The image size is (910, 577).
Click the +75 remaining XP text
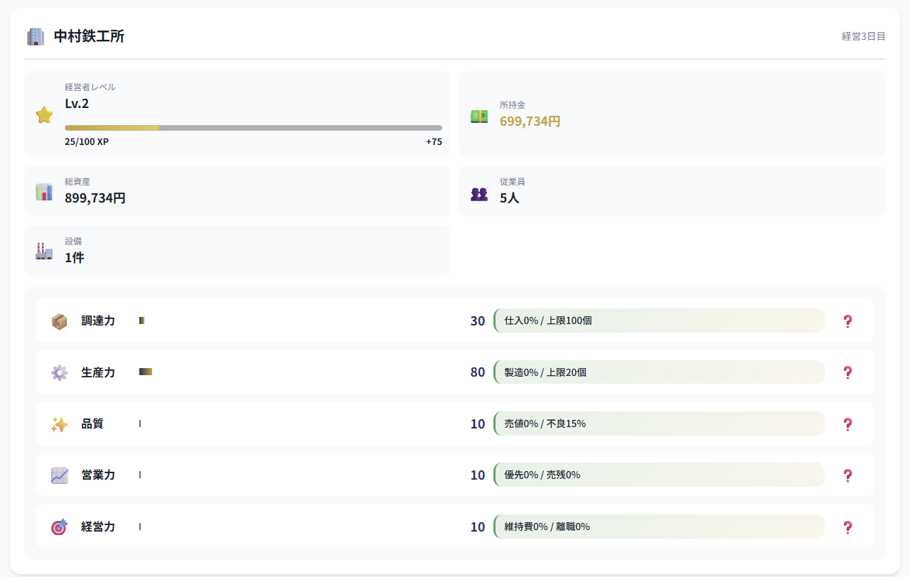point(434,141)
